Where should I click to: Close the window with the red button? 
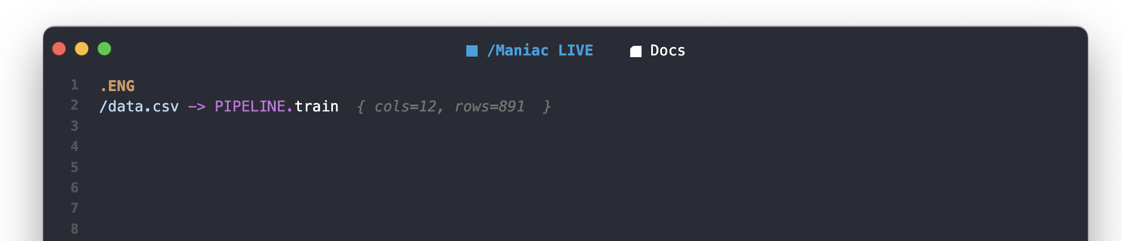59,49
